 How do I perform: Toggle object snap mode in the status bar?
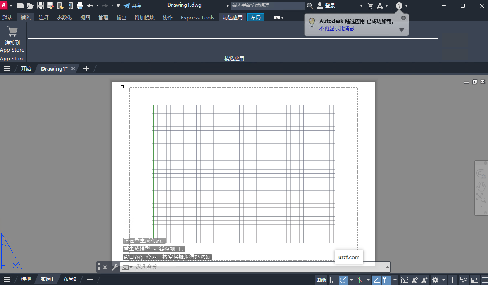click(387, 279)
